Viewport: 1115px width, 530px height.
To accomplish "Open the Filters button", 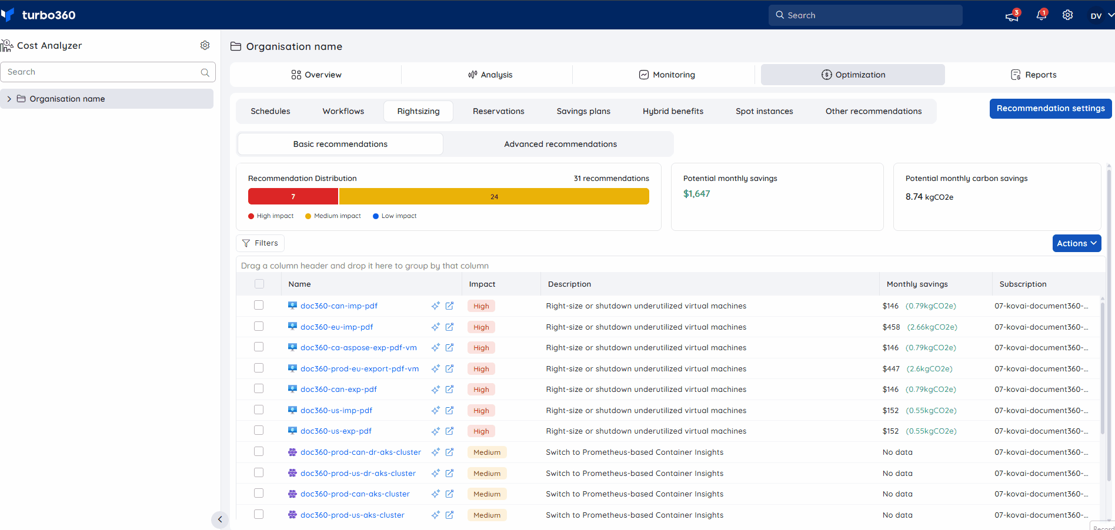I will coord(260,243).
